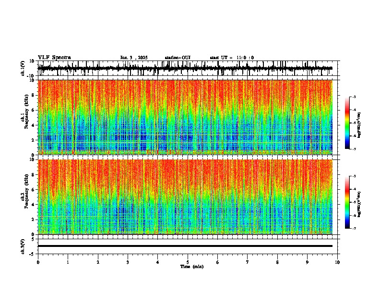Click the ch.3(V) axis label
This screenshot has height=294, width=380.
tap(23, 246)
